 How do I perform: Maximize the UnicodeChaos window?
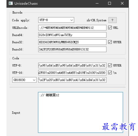[x=109, y=4]
